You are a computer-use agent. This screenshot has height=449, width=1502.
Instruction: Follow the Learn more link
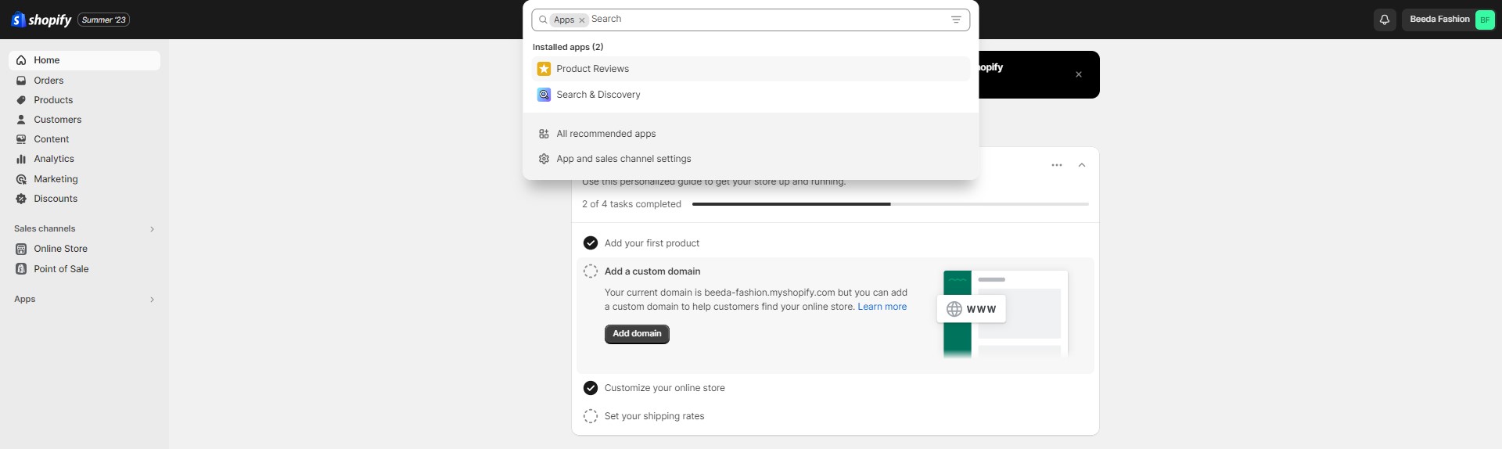click(882, 307)
